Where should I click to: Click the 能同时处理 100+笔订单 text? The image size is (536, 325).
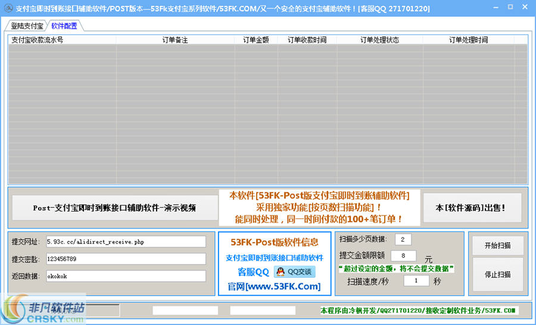point(319,219)
